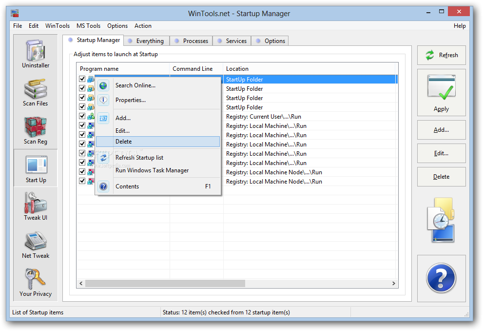Click the Edit... button on the right

(441, 153)
